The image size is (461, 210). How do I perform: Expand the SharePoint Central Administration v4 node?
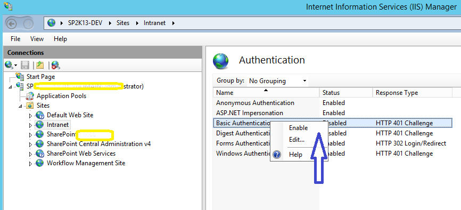point(30,144)
